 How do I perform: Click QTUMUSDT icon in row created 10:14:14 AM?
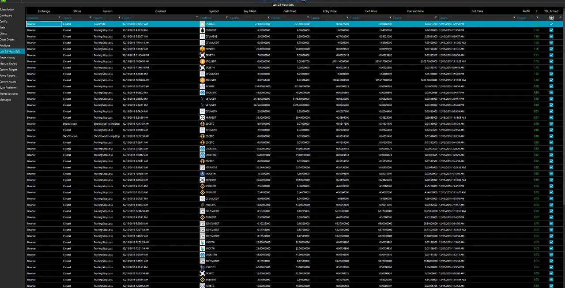pos(202,42)
